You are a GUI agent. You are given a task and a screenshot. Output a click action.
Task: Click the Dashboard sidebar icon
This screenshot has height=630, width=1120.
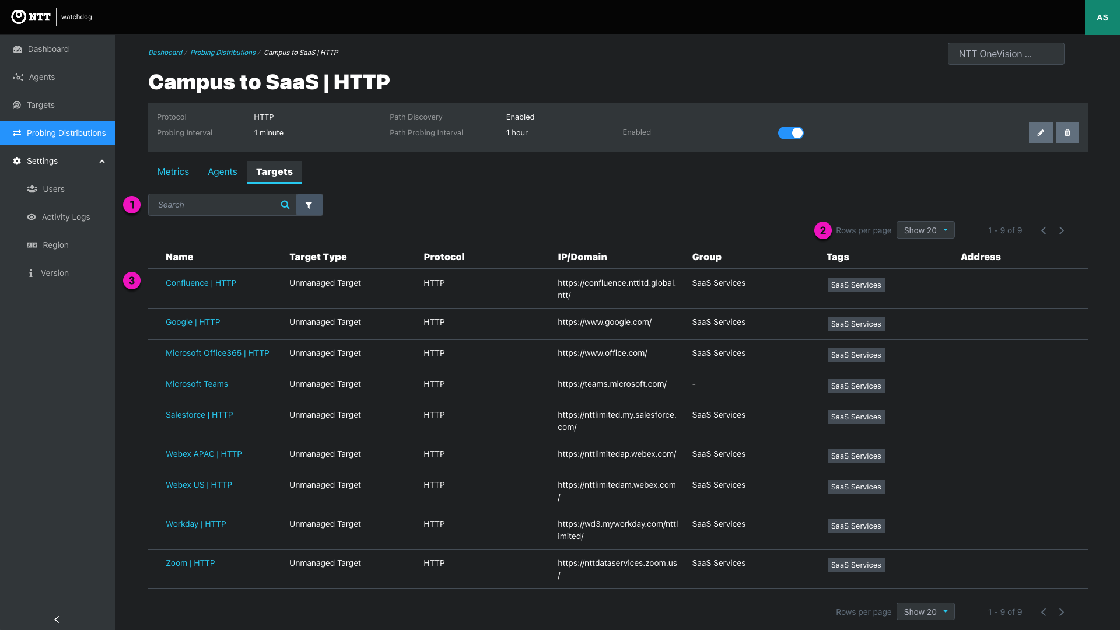click(x=17, y=49)
